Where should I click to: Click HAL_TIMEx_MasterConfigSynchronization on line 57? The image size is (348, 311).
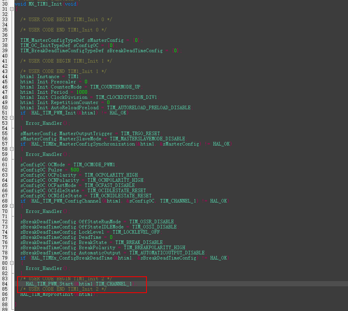tap(83, 144)
